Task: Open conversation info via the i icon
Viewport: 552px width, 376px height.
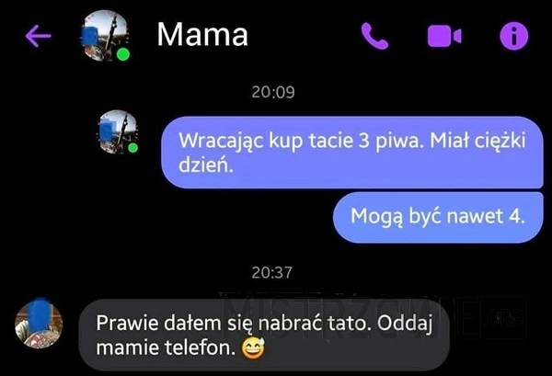Action: [x=514, y=36]
